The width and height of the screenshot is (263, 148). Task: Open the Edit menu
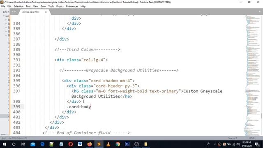pyautogui.click(x=9, y=7)
